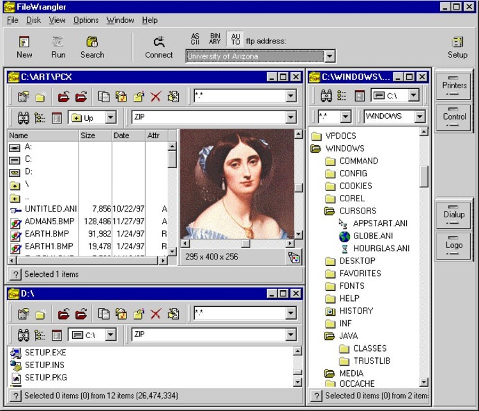Viewport: 479px width, 411px height.
Task: Select BINARY transfer mode
Action: (x=215, y=39)
